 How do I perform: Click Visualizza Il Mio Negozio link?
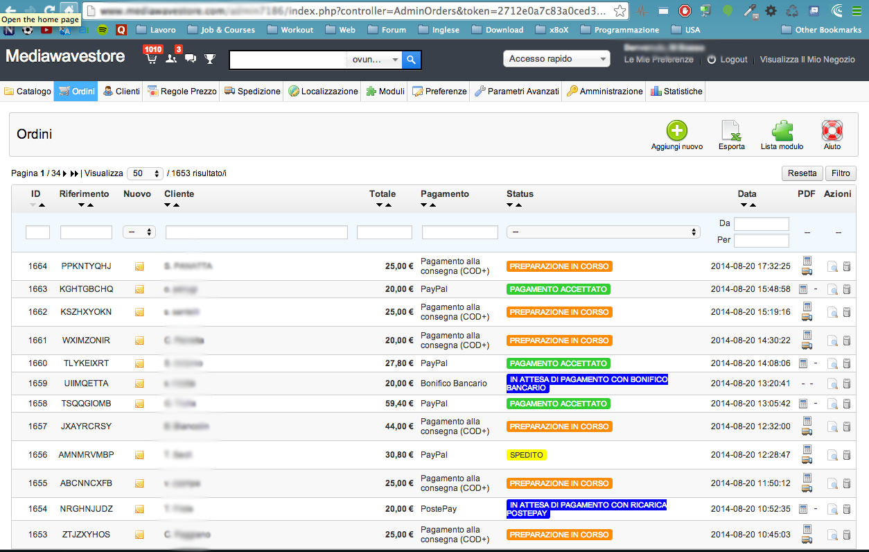pyautogui.click(x=807, y=60)
